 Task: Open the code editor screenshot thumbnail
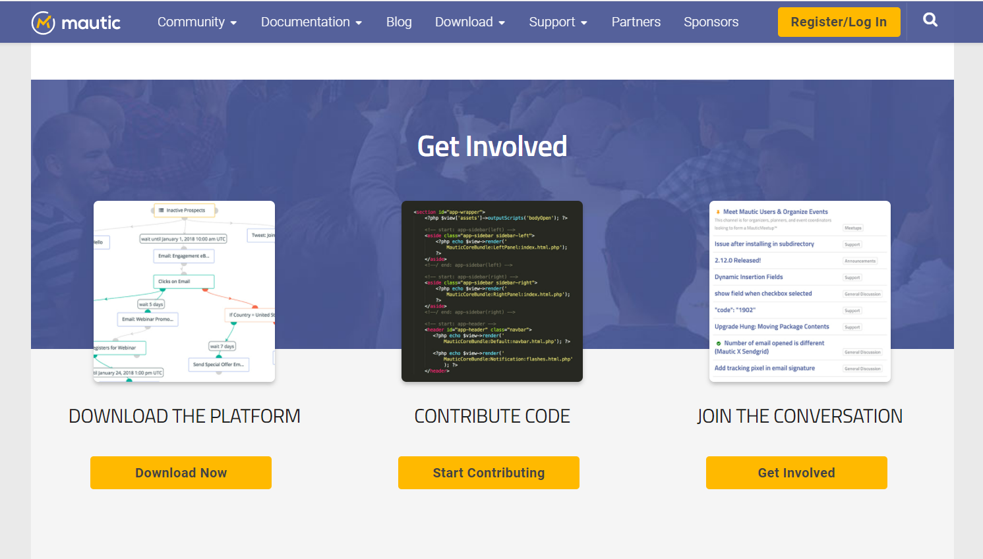[x=492, y=291]
